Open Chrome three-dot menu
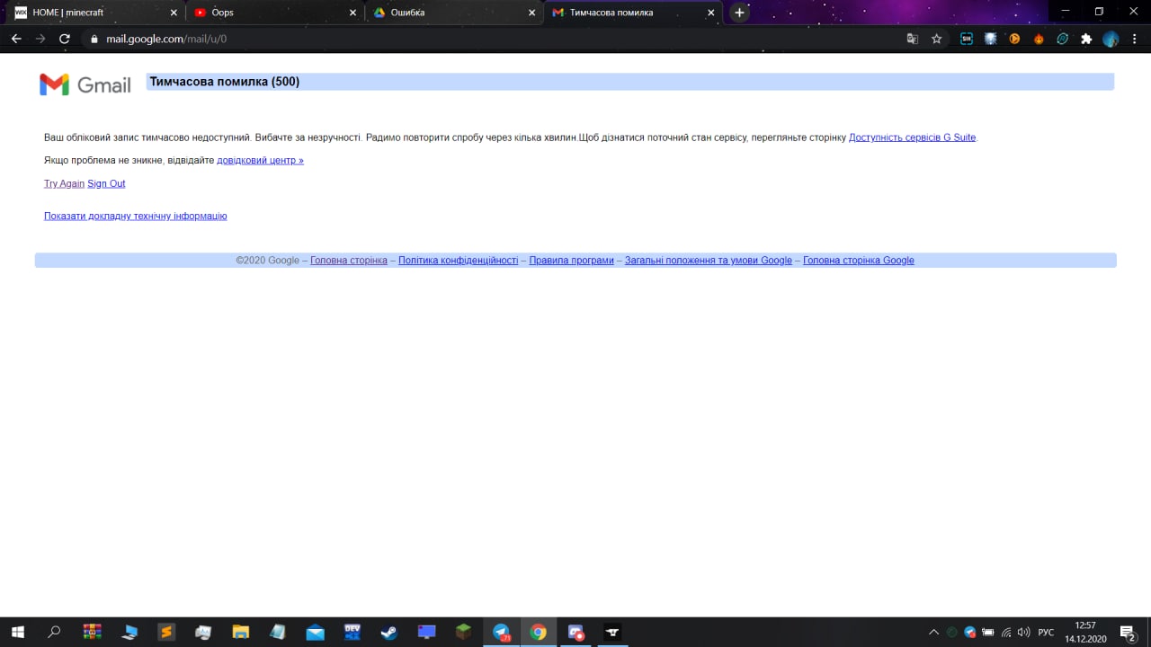Viewport: 1151px width, 647px height. point(1135,39)
